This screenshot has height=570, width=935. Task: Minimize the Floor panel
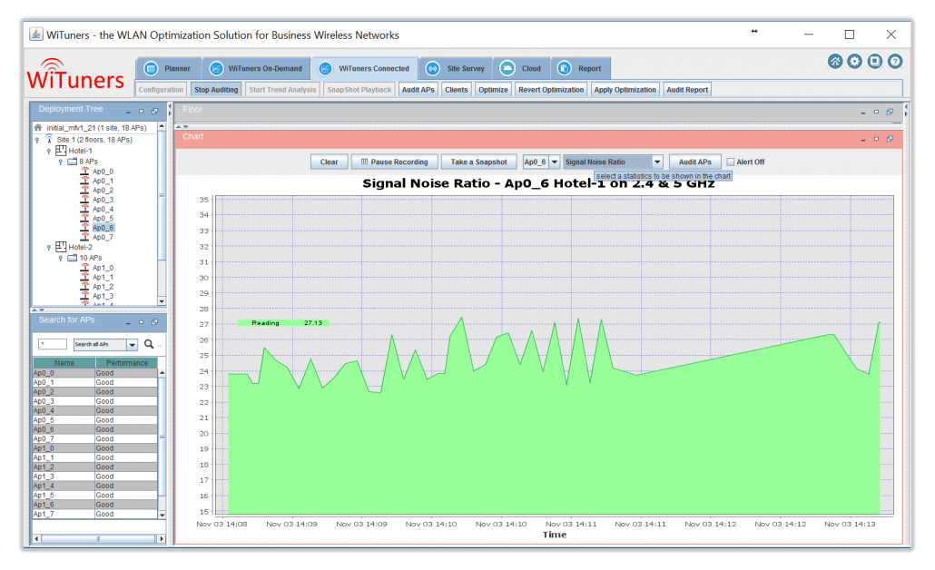point(863,112)
